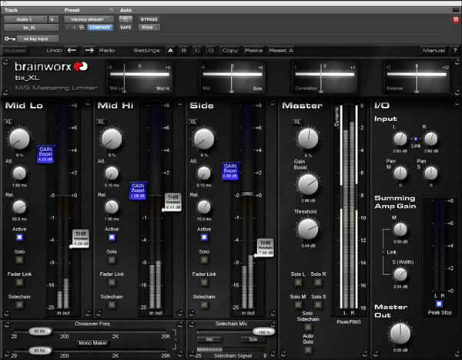
Task: Open the no key input dropdown
Action: [38, 39]
